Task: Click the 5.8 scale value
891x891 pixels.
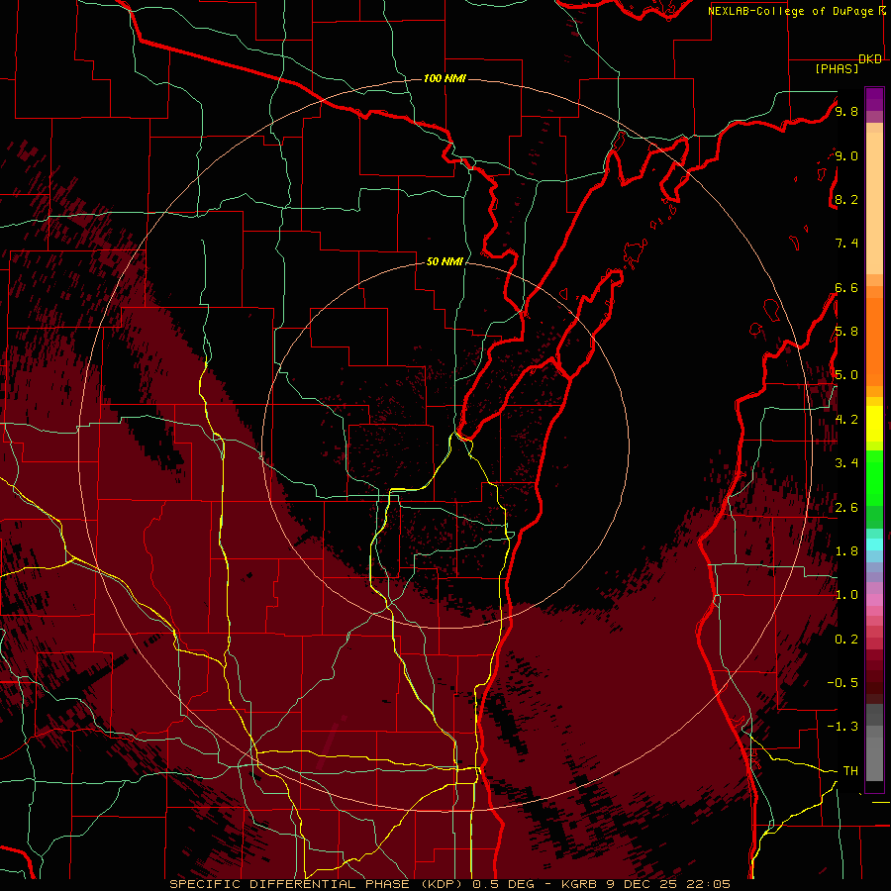Action: (846, 332)
